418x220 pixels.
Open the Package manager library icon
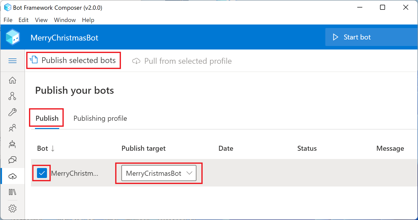12,192
